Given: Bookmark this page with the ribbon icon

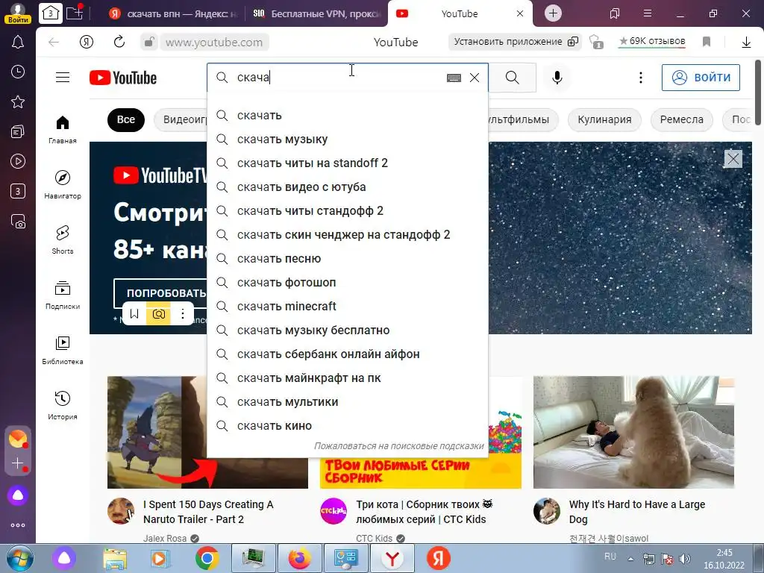Looking at the screenshot, I should [x=707, y=42].
